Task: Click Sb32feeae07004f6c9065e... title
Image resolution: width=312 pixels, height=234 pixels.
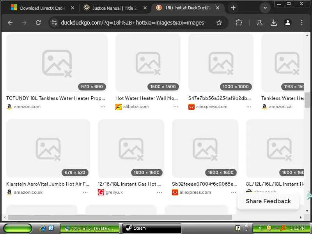Action: tap(204, 184)
